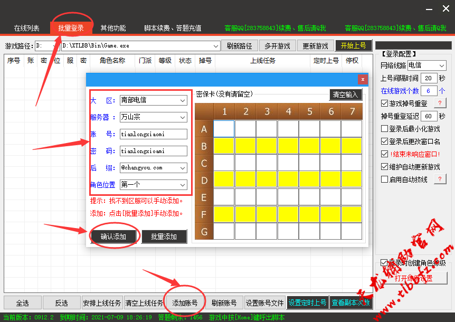Viewport: 455px width, 322px height.
Task: Click the security card cell A1
Action: coord(224,129)
